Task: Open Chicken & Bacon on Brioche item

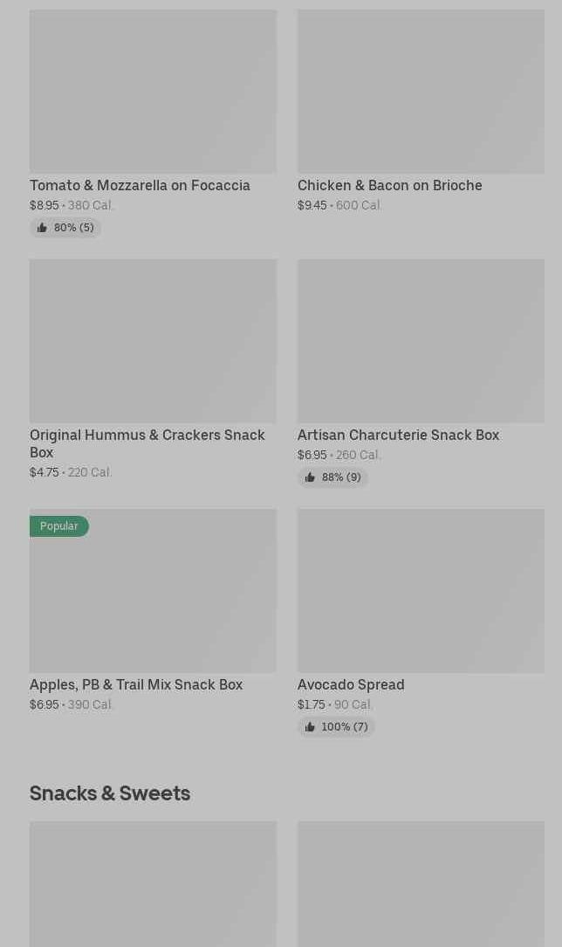Action: (389, 185)
